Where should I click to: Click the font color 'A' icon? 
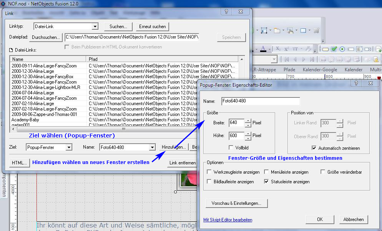[x=263, y=49]
